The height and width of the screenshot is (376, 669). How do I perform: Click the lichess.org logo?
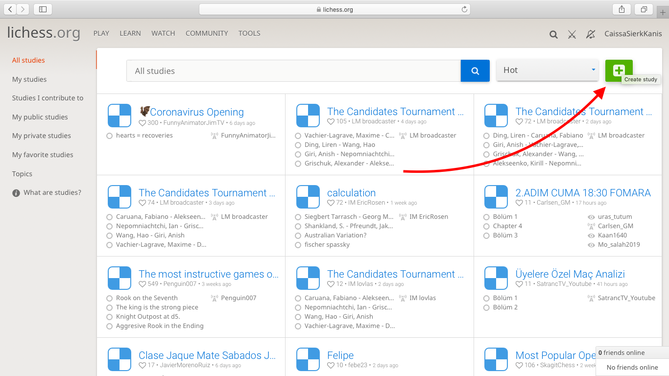pyautogui.click(x=44, y=33)
